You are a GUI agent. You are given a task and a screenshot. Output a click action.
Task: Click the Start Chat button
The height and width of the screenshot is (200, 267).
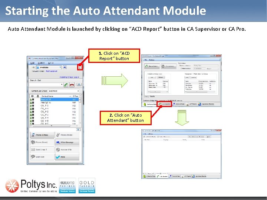tap(42, 157)
